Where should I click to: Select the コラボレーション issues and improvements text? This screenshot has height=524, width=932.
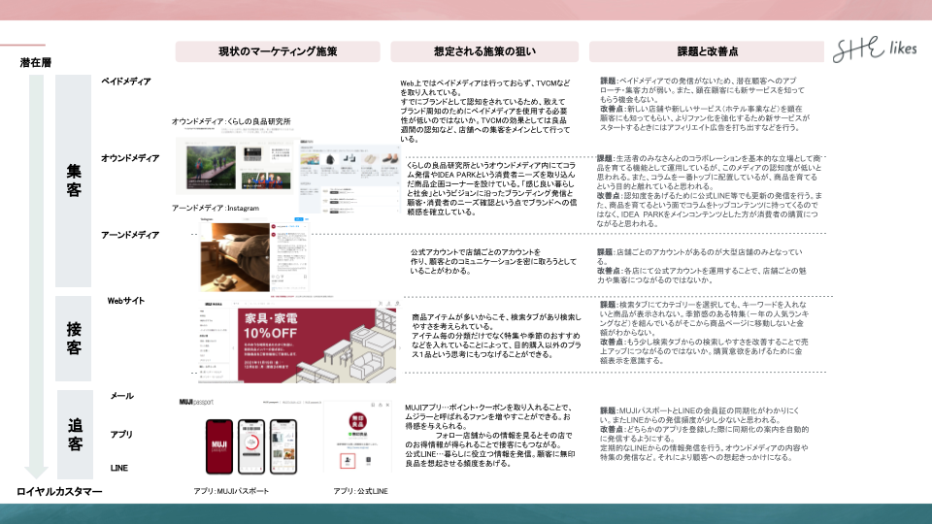[x=710, y=191]
